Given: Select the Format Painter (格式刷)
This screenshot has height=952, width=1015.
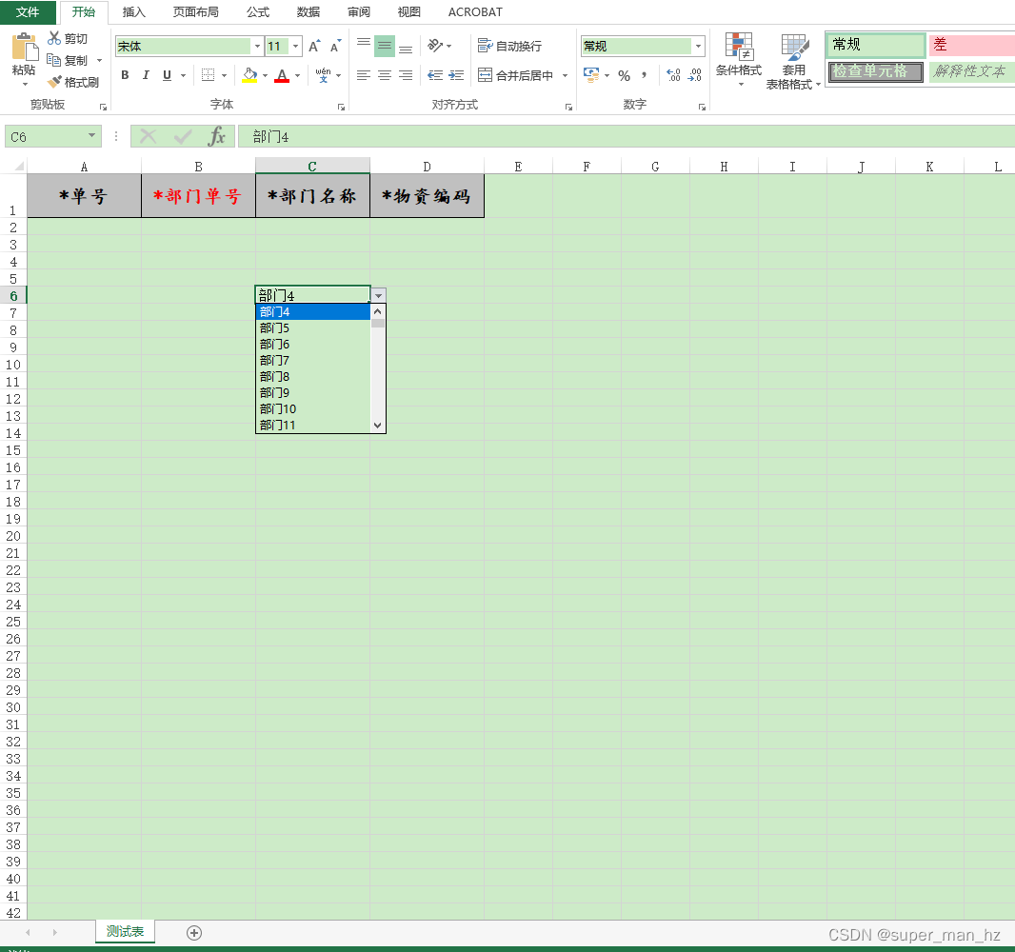Looking at the screenshot, I should [73, 82].
